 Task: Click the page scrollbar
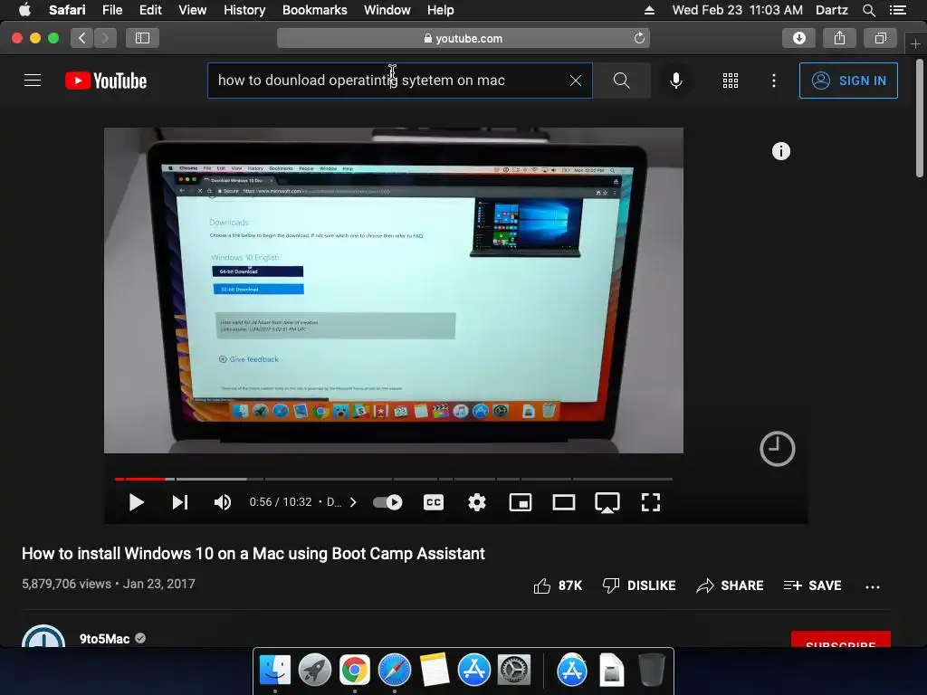920,119
